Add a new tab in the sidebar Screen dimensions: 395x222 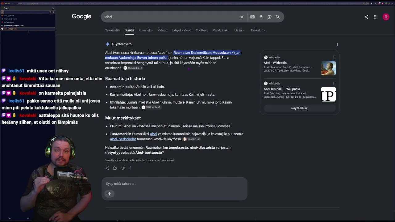coord(28,32)
